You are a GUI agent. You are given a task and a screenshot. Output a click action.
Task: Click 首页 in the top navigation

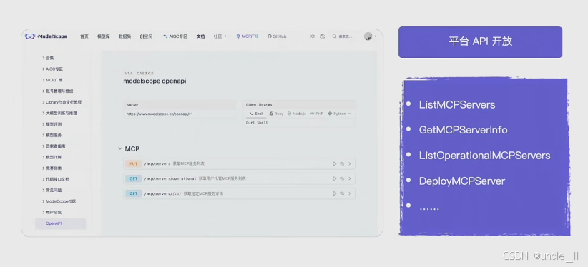point(84,36)
